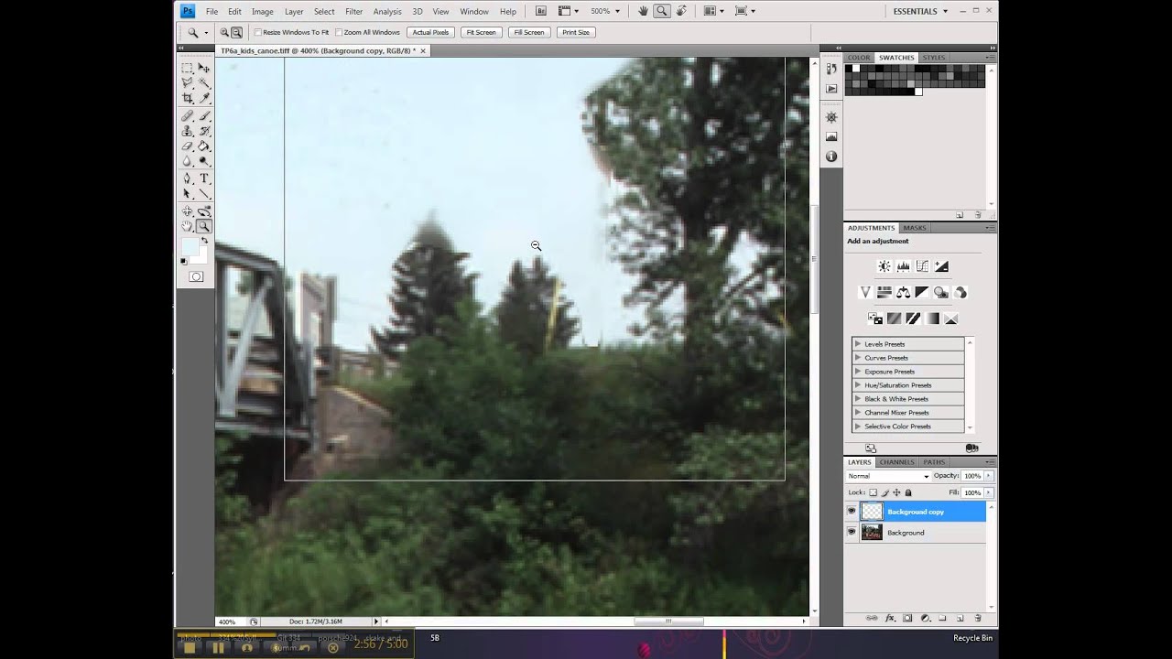Enable Resize Windows To Fit checkbox
The height and width of the screenshot is (659, 1172).
(258, 32)
